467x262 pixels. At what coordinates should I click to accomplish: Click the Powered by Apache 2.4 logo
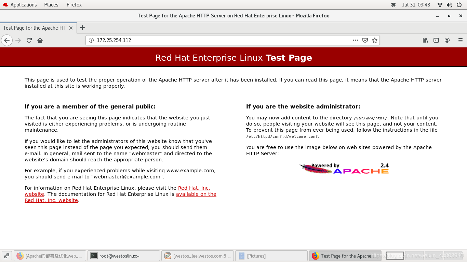(x=344, y=168)
